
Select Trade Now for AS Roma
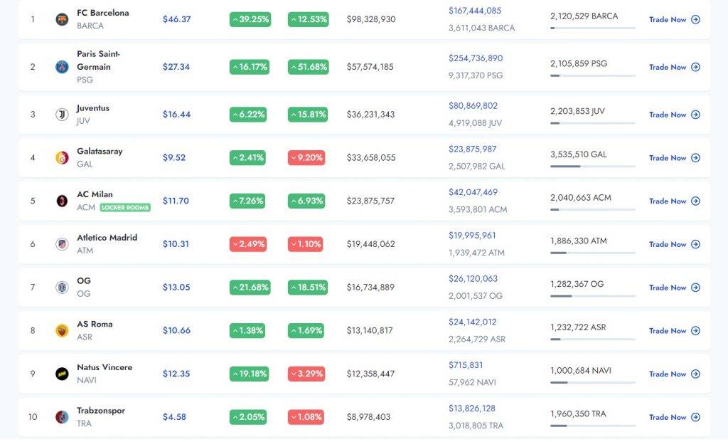(674, 330)
